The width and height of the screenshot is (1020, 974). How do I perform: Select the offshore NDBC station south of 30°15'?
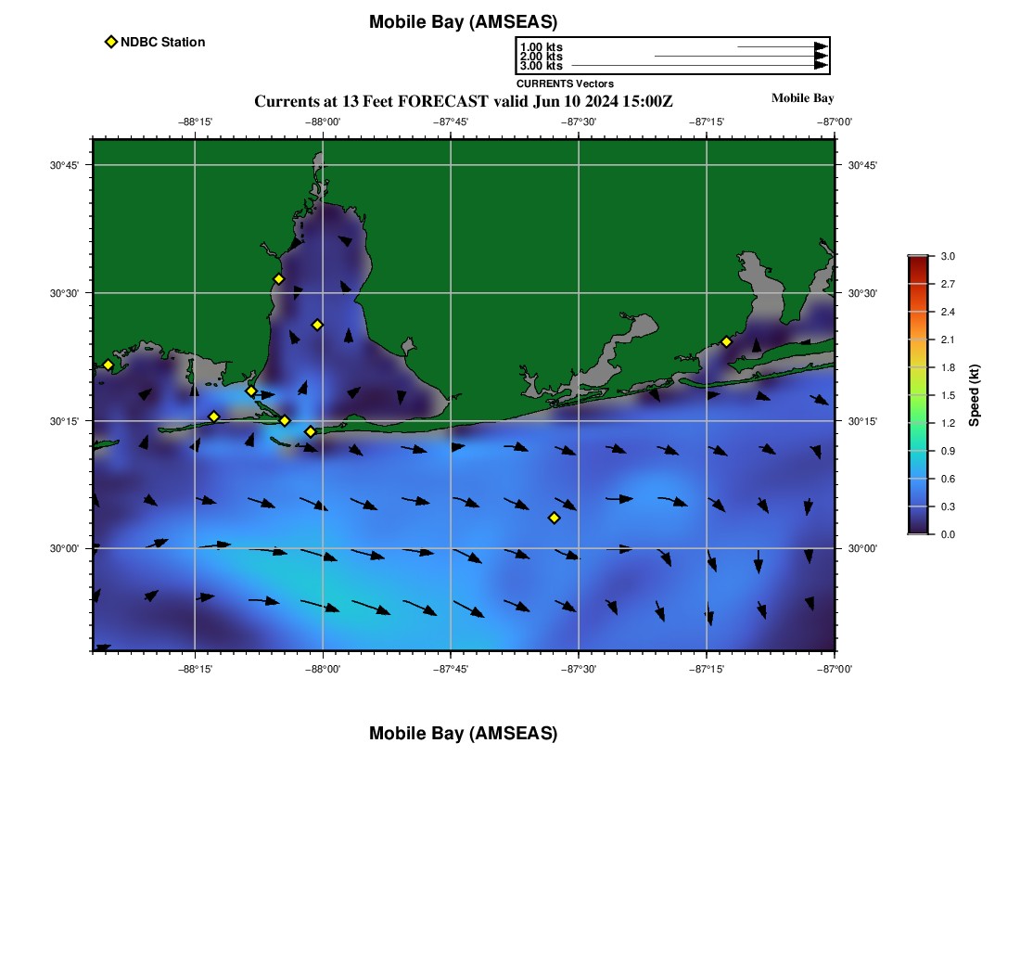point(554,518)
